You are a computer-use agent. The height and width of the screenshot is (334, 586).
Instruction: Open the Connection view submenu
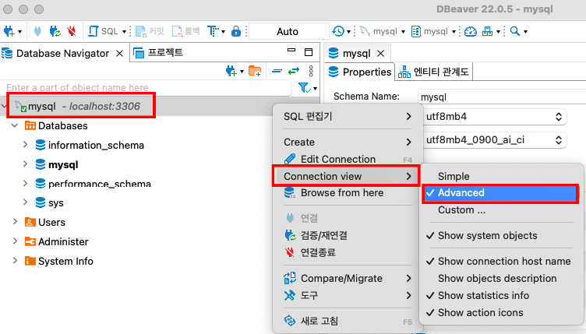tap(347, 176)
